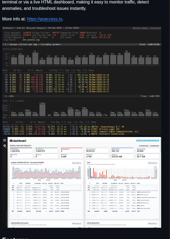Click the ASN bar chart in dashboard
Viewport: 170px width, 239px height.
122,172
